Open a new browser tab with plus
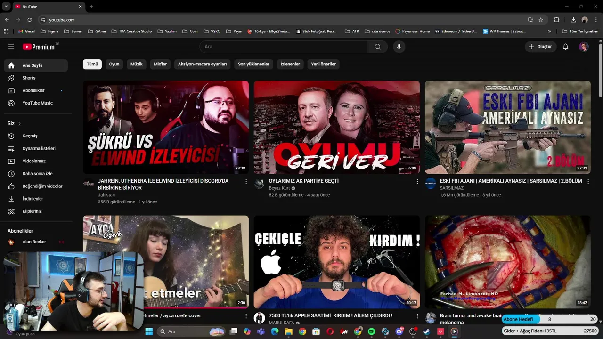603x339 pixels. [x=91, y=6]
